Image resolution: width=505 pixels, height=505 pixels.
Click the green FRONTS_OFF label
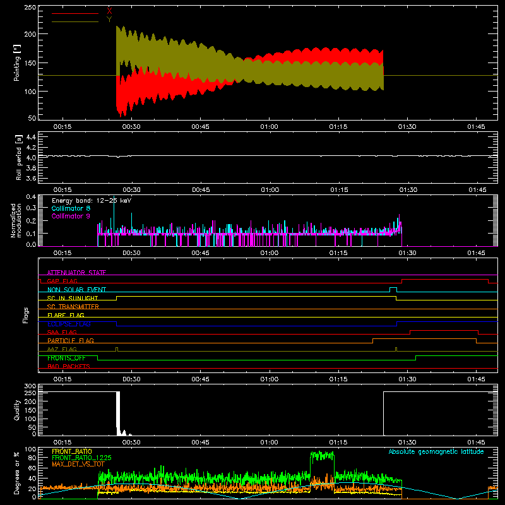tap(66, 358)
